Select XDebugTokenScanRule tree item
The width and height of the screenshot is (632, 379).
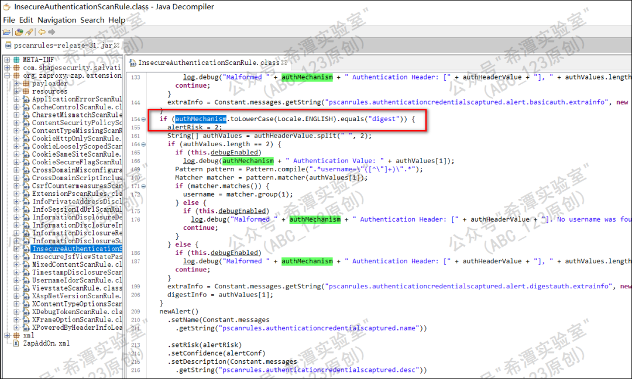(x=77, y=312)
